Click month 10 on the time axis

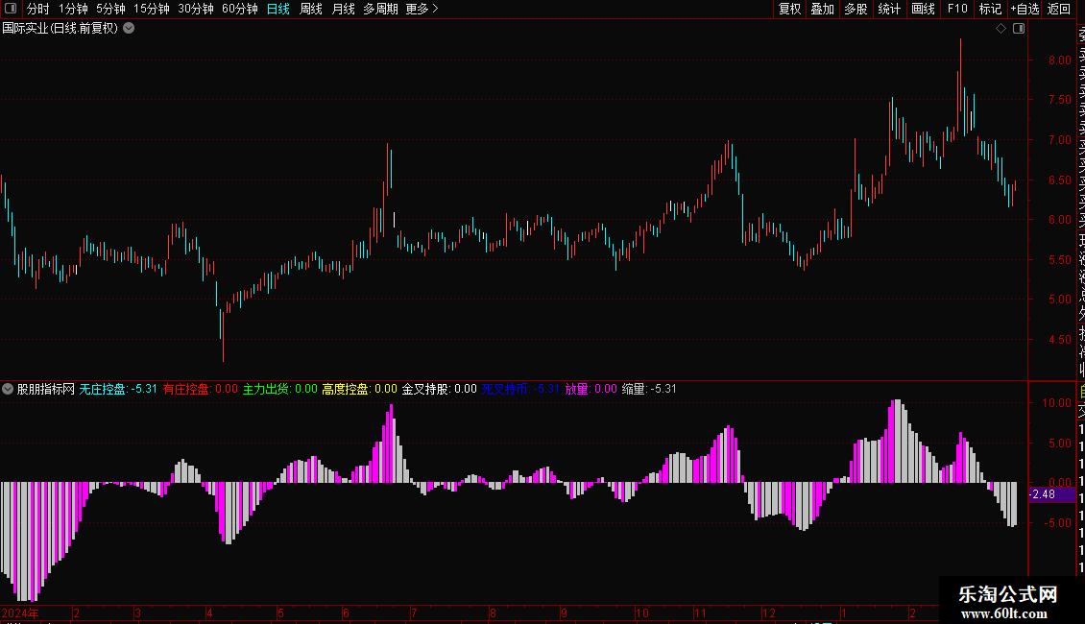(x=642, y=612)
